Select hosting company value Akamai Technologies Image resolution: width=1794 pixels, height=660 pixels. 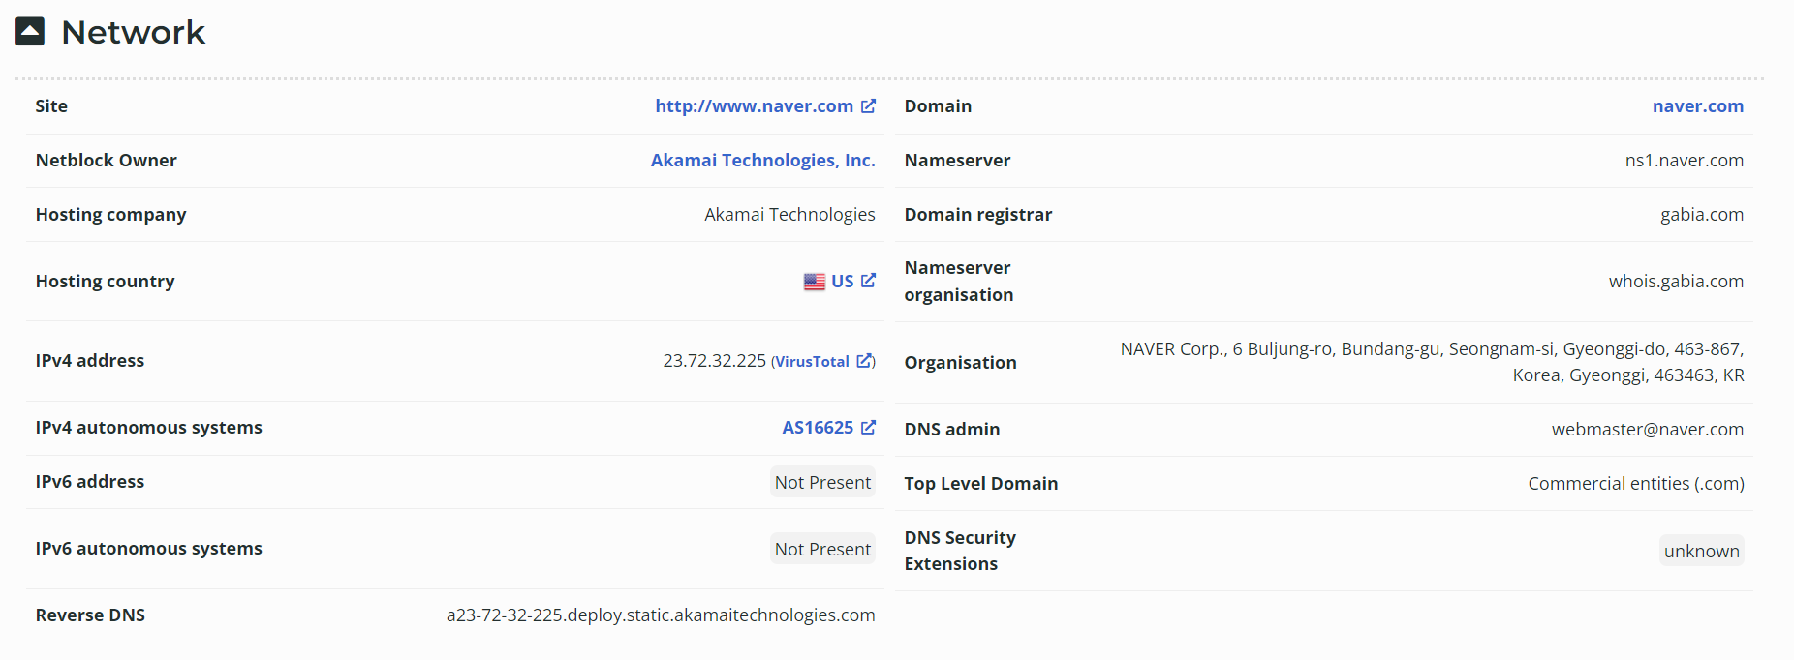click(789, 215)
